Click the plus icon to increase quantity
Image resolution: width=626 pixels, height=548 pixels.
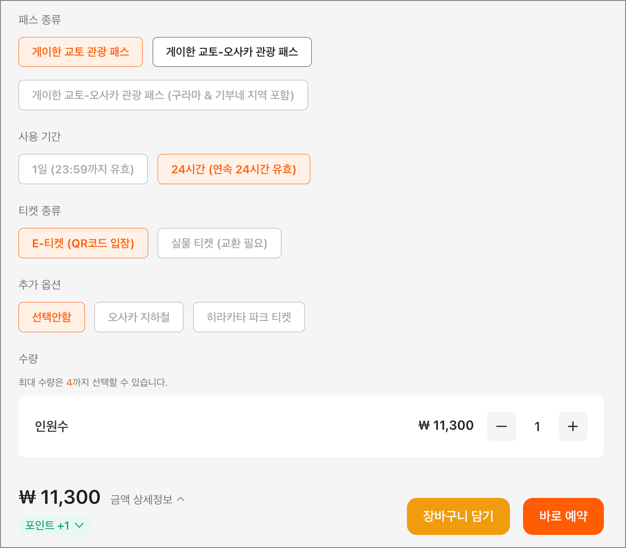(573, 426)
